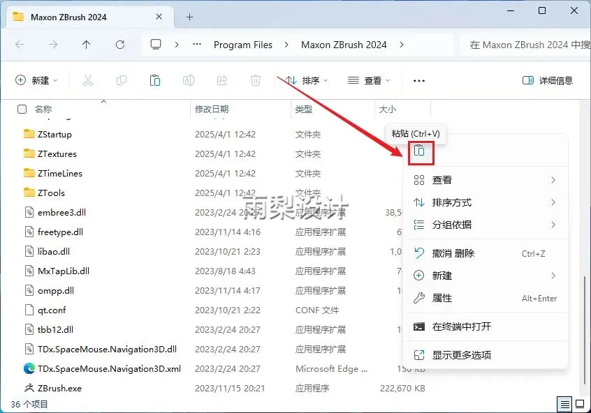The image size is (591, 413).
Task: Select the ZTextures folder
Action: [x=57, y=153]
